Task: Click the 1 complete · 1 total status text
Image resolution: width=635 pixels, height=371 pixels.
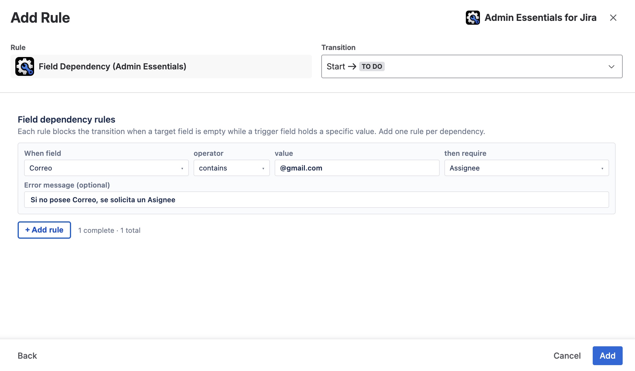Action: (109, 230)
